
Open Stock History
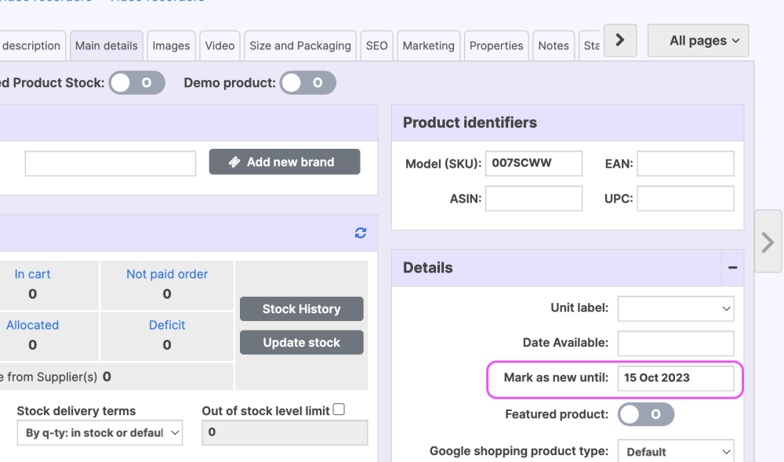pyautogui.click(x=301, y=309)
